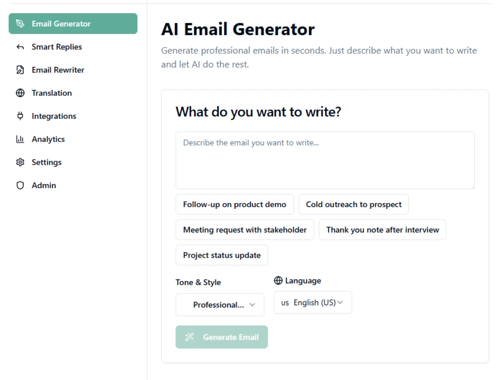
Task: Click the Smart Replies arrow icon
Action: 20,46
